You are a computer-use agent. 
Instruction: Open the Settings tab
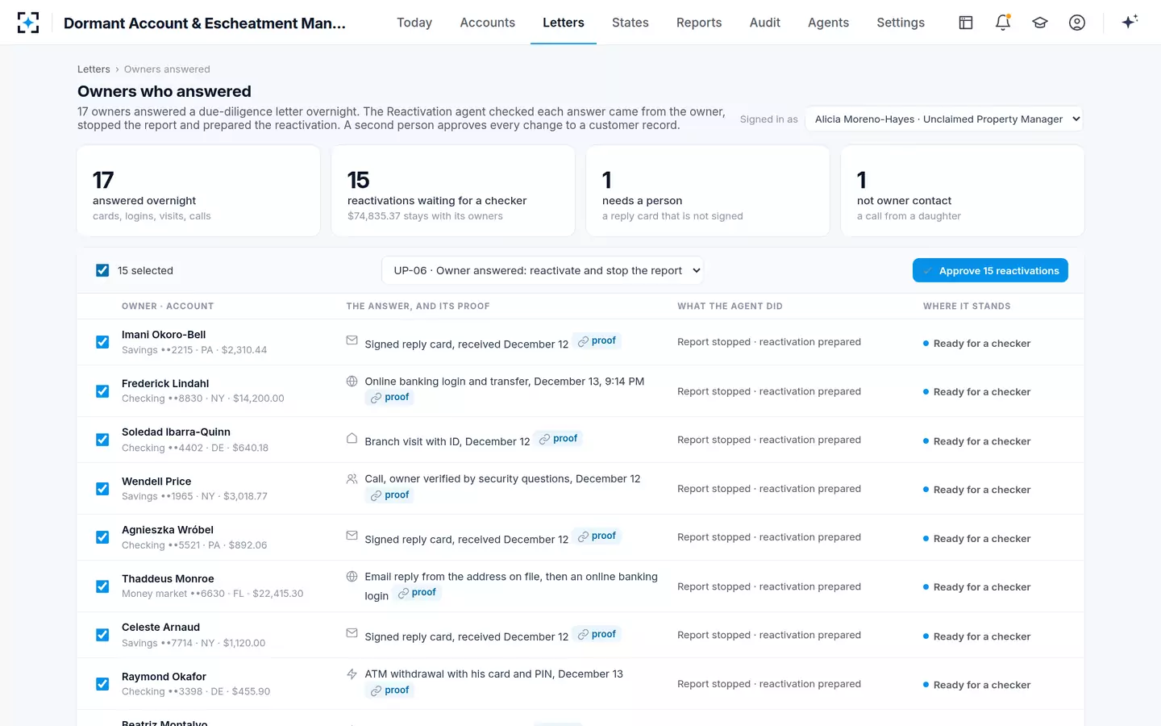901,23
